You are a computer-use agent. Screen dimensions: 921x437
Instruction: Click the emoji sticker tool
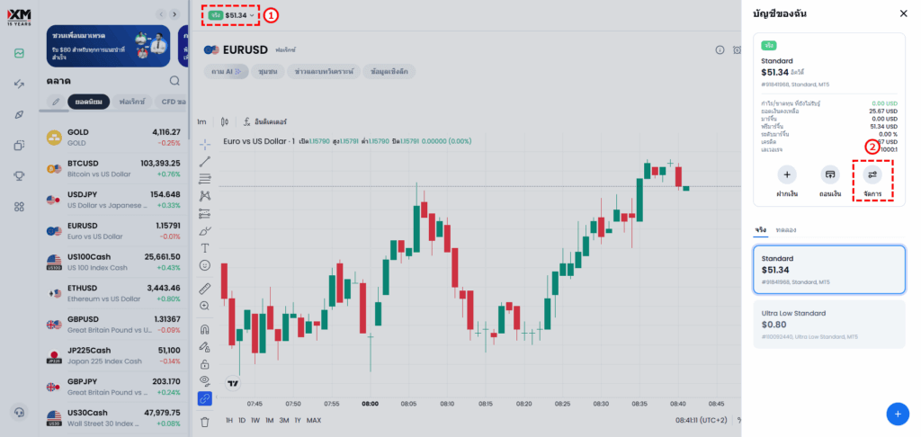click(205, 266)
